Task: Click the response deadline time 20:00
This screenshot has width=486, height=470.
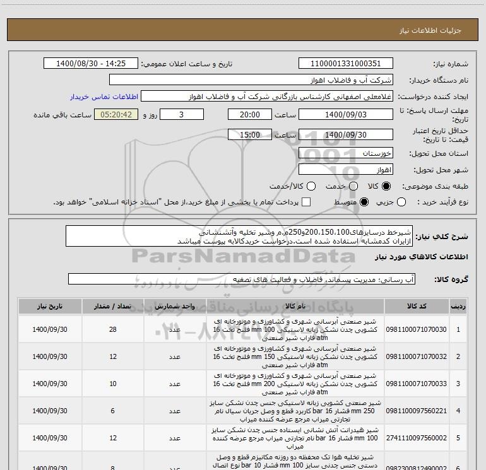Action: pyautogui.click(x=250, y=114)
